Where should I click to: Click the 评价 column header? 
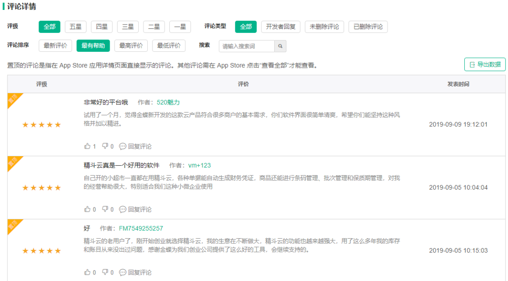pos(243,84)
